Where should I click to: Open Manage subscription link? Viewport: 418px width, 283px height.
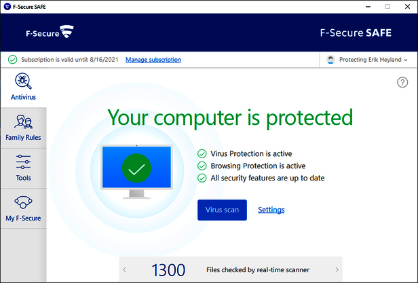(153, 60)
